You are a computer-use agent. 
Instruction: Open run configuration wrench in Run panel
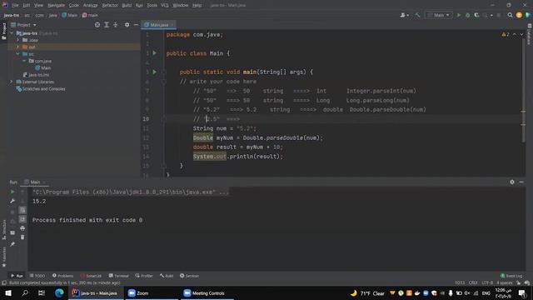tap(12, 201)
